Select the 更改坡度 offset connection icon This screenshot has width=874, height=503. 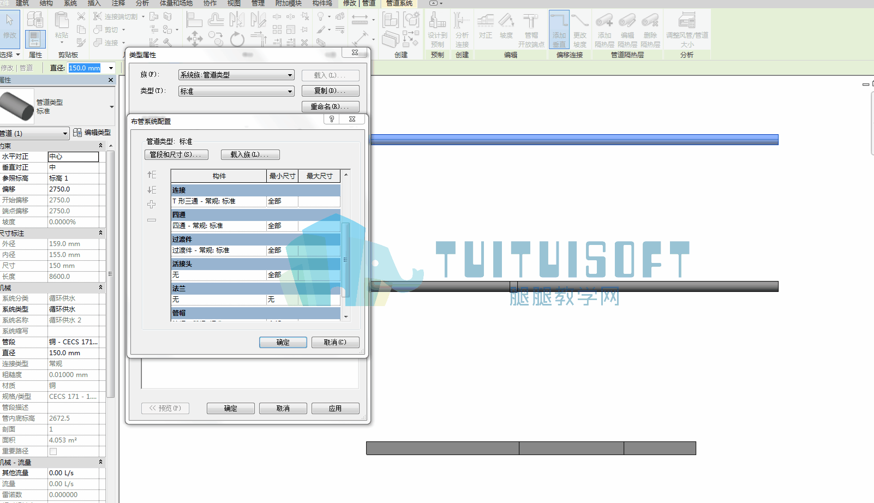pos(580,30)
